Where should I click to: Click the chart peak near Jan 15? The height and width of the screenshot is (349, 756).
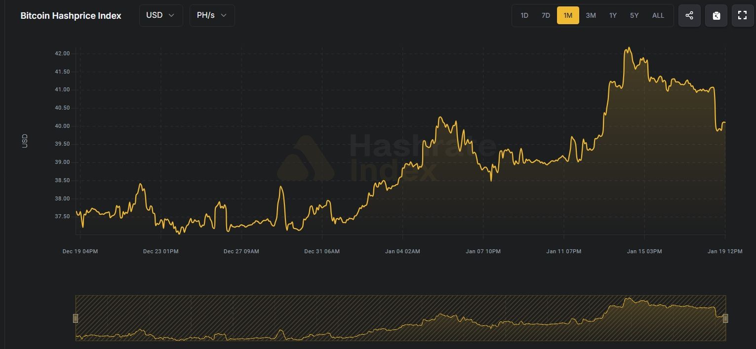point(628,48)
